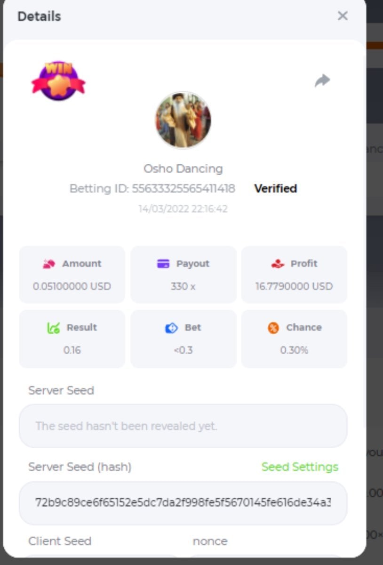Click the orange Chance percent icon
383x565 pixels.
(273, 328)
